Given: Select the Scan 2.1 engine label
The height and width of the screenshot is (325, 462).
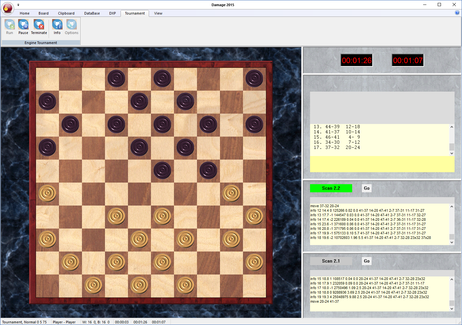Looking at the screenshot, I should tap(331, 261).
